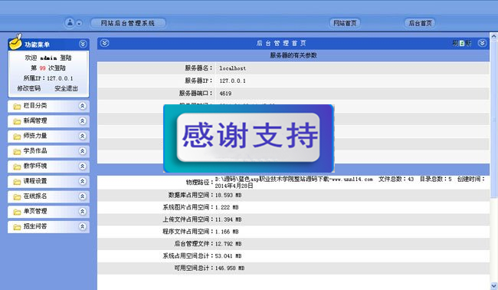Select the localhost server name value

click(x=232, y=68)
